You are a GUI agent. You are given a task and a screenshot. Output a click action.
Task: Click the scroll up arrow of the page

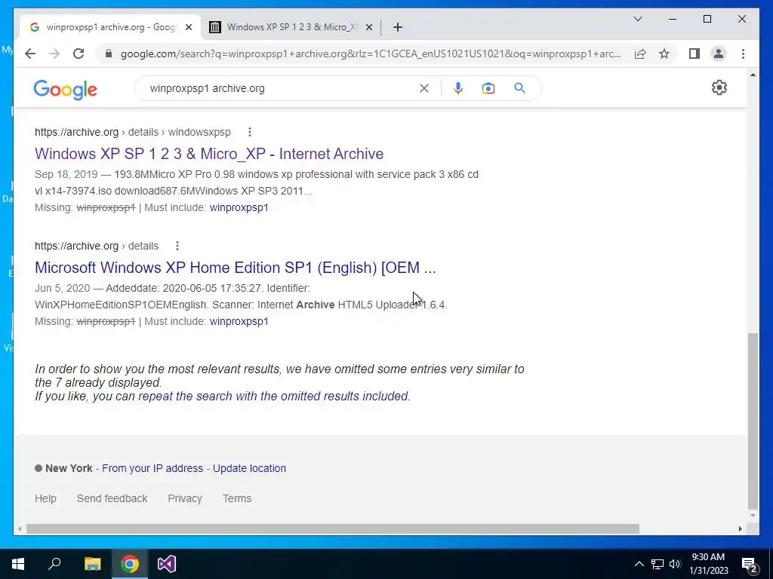click(753, 75)
